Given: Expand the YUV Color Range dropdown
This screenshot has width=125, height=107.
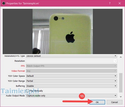Looking at the screenshot, I should (x=71, y=81).
